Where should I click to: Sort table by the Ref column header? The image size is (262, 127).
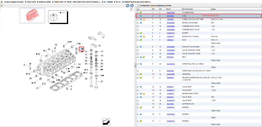click(x=153, y=9)
